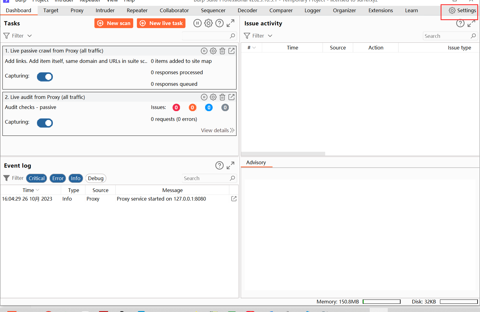Open the Extensions tab
The height and width of the screenshot is (312, 480).
pyautogui.click(x=381, y=10)
